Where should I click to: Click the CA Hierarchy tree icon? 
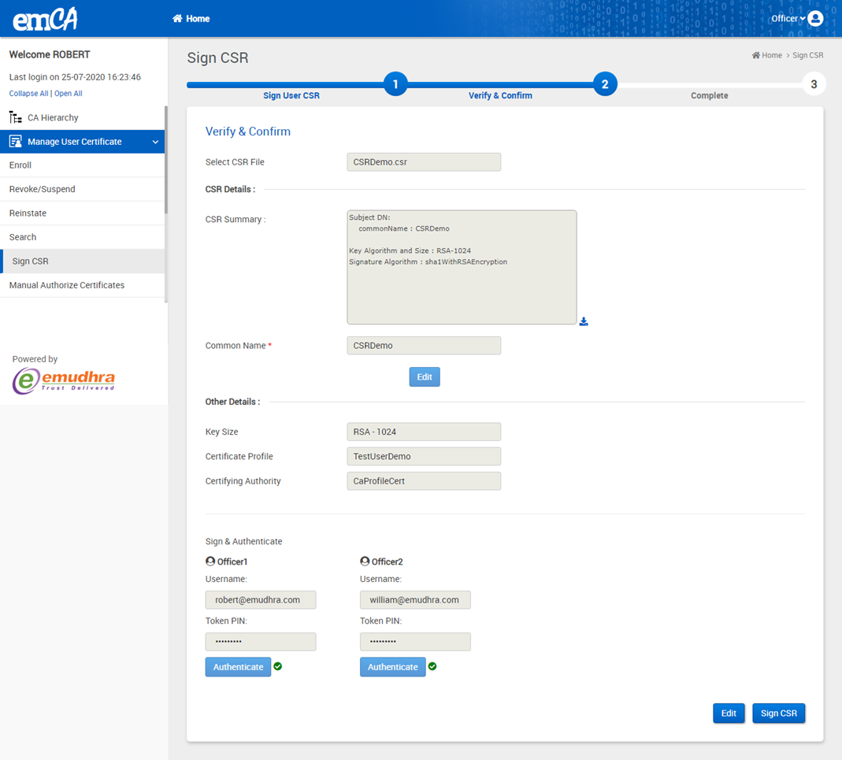pos(16,117)
